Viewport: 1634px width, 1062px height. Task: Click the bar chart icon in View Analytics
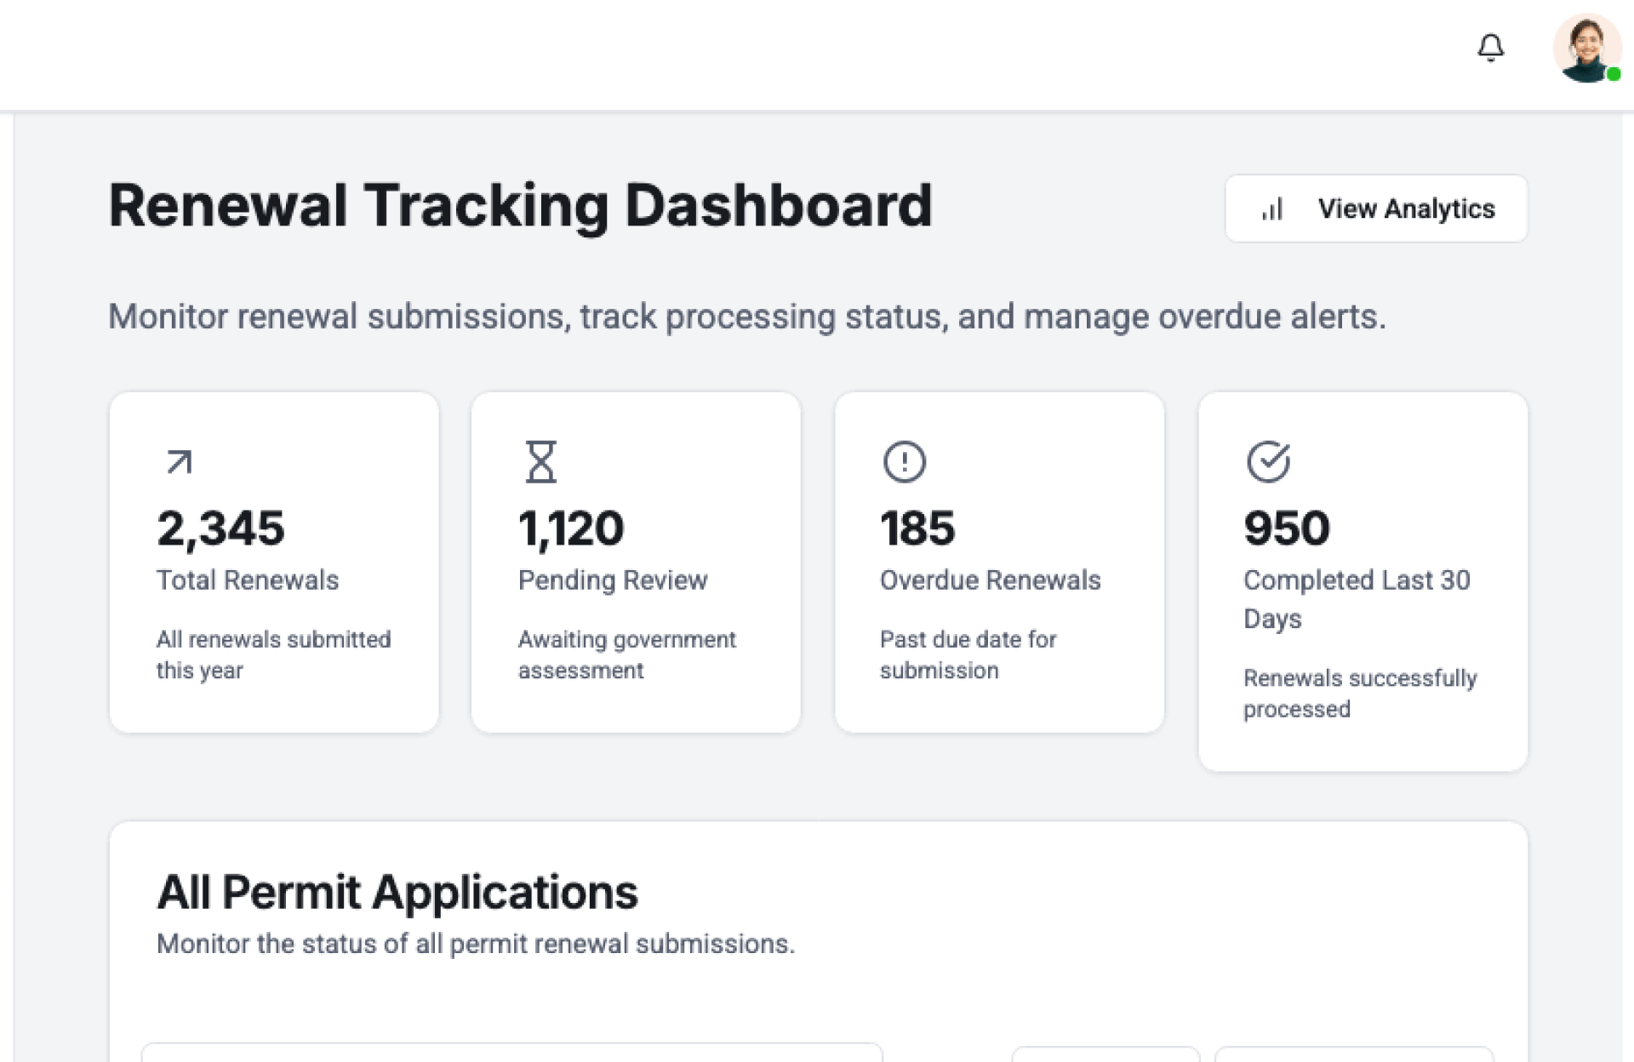pyautogui.click(x=1271, y=209)
